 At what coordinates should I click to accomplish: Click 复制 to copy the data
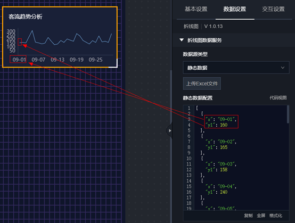248,216
